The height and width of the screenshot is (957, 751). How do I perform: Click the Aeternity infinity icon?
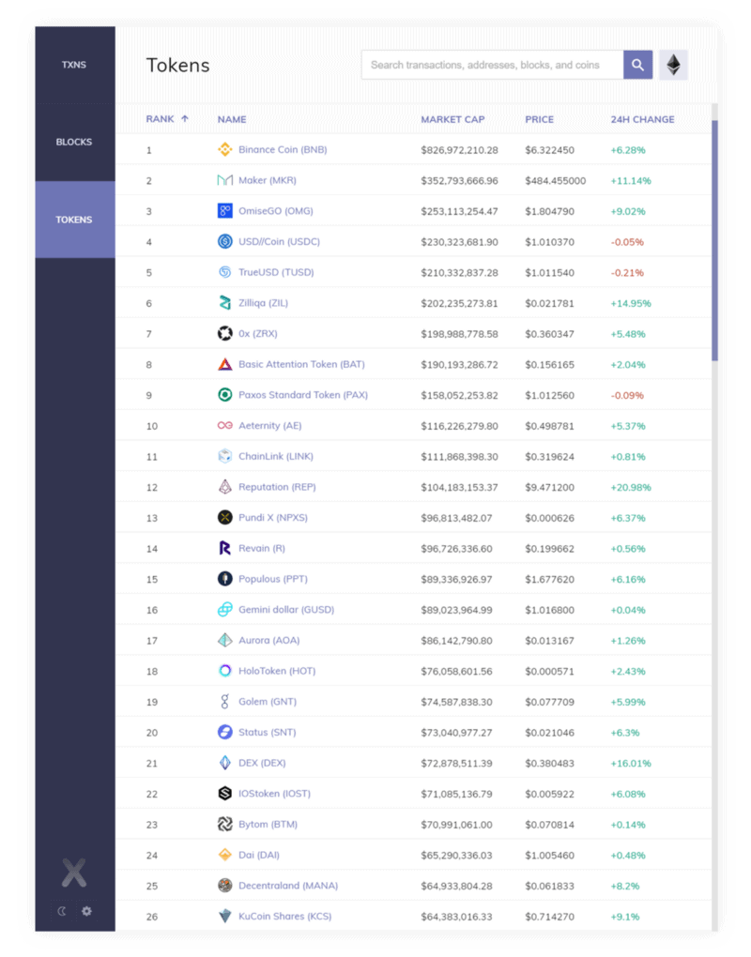pyautogui.click(x=224, y=425)
